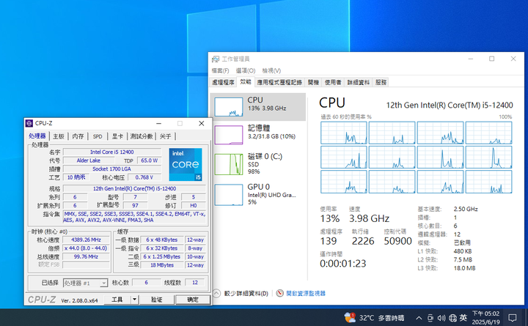Image resolution: width=528 pixels, height=326 pixels.
Task: Select CPU-Z SPD tab
Action: click(98, 136)
